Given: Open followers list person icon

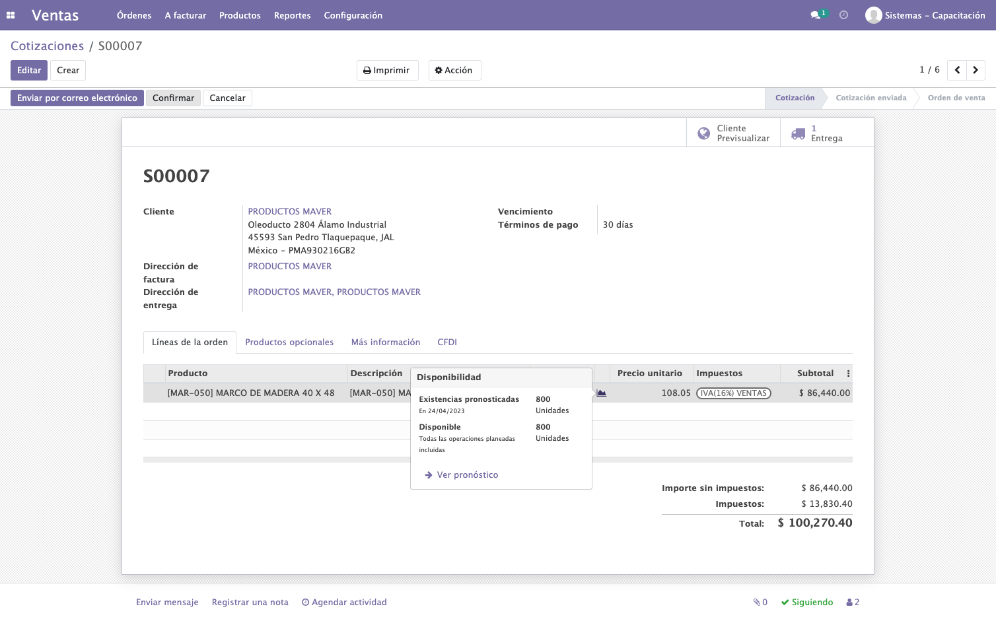Looking at the screenshot, I should click(x=853, y=602).
